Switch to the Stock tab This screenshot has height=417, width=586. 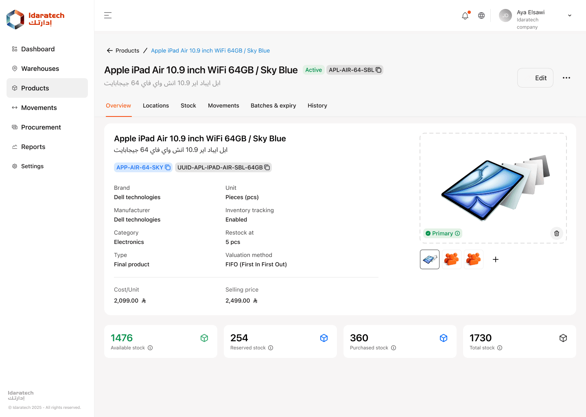tap(188, 105)
